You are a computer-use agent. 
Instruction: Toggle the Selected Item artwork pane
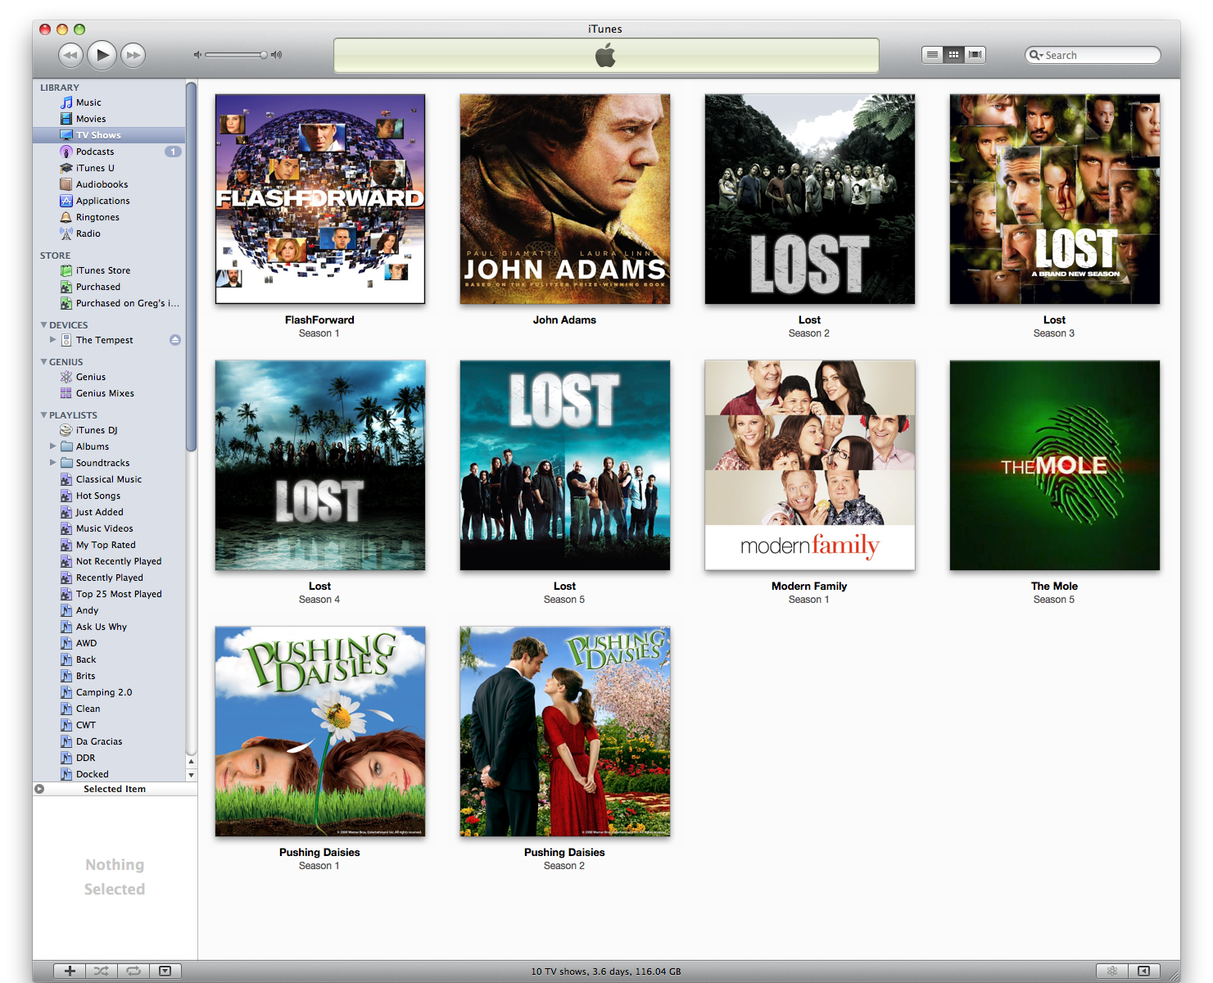coord(39,789)
